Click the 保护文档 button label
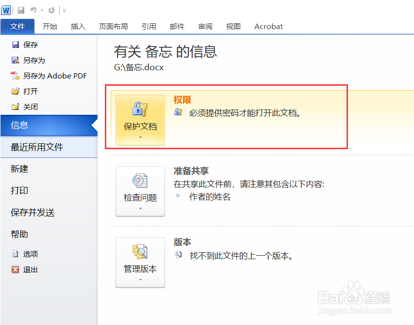 coord(140,126)
